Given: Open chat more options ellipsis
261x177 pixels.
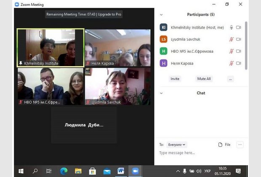Looking at the screenshot, I should pyautogui.click(x=240, y=145).
